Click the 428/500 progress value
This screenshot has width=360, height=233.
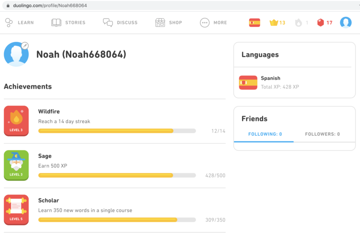coord(215,176)
